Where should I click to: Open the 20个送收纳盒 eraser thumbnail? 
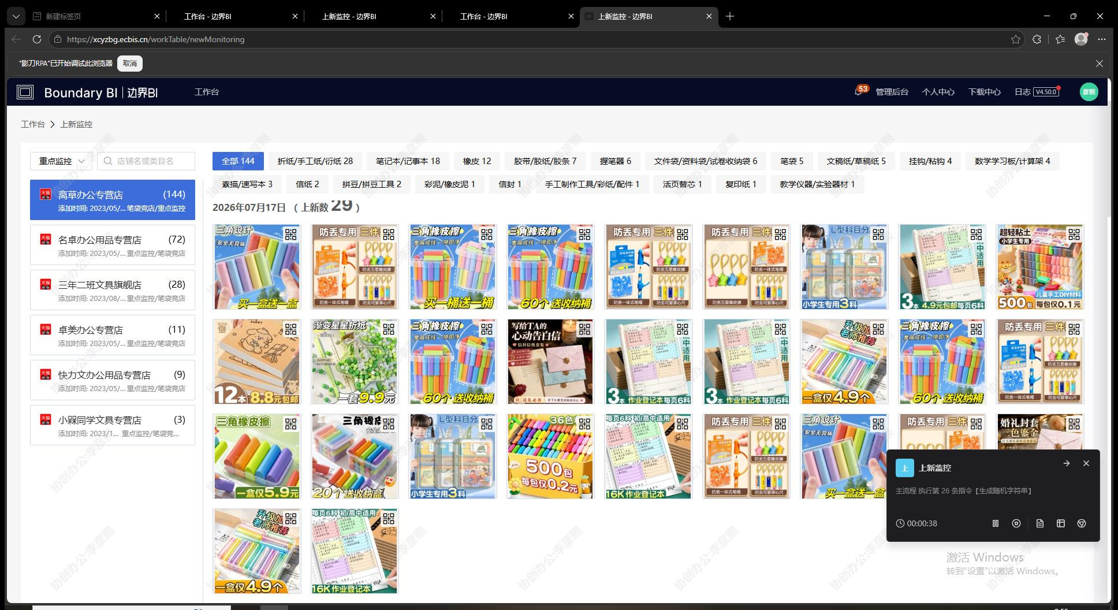tap(355, 456)
